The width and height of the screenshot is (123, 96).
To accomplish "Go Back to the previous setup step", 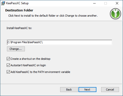I will [69, 90].
